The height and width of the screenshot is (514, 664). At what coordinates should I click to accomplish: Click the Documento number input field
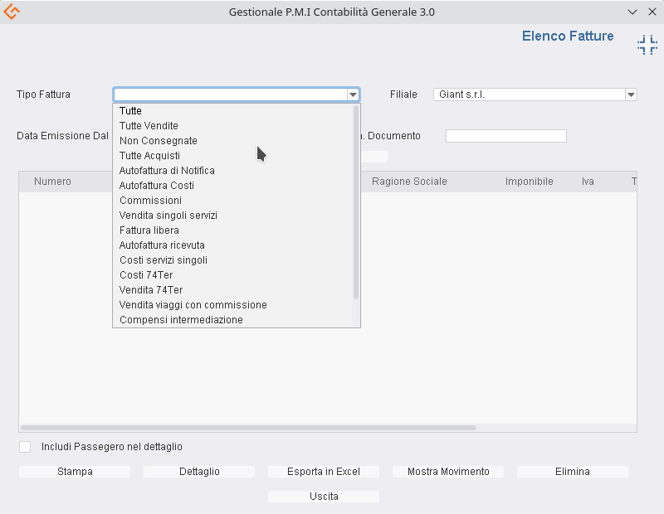(x=505, y=136)
